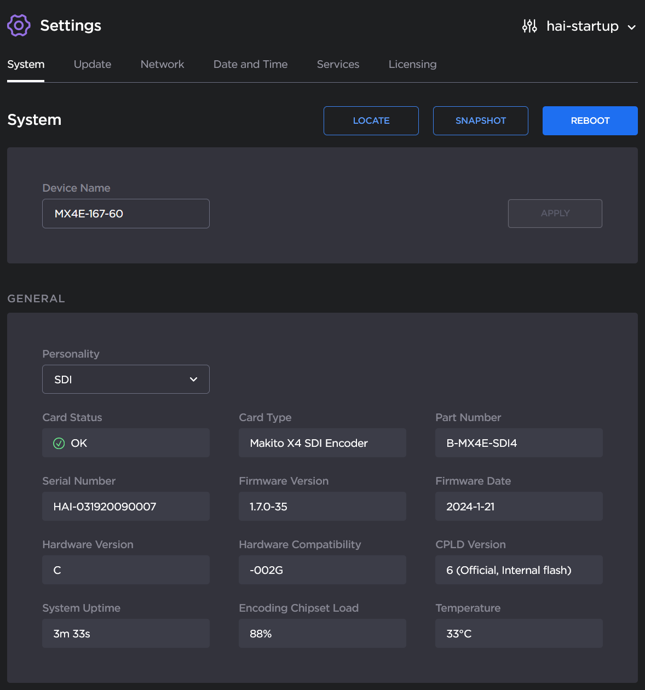Screen dimensions: 645x690
Task: Click the Encoding Chipset Load field showing 88%
Action: [x=322, y=634]
